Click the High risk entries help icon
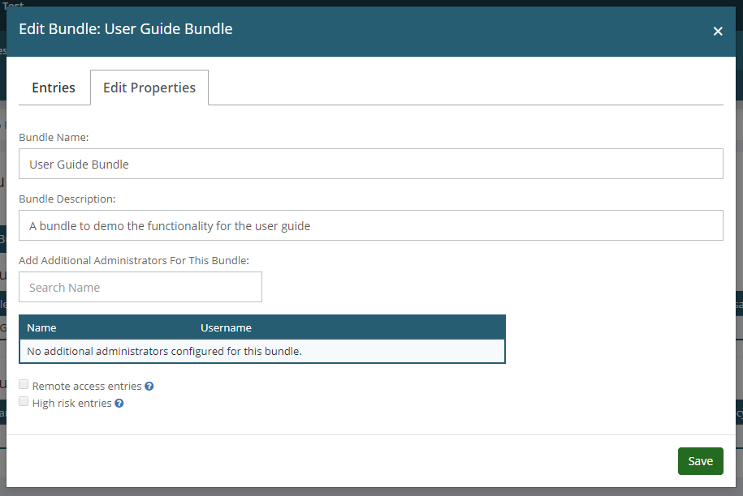 pyautogui.click(x=119, y=403)
